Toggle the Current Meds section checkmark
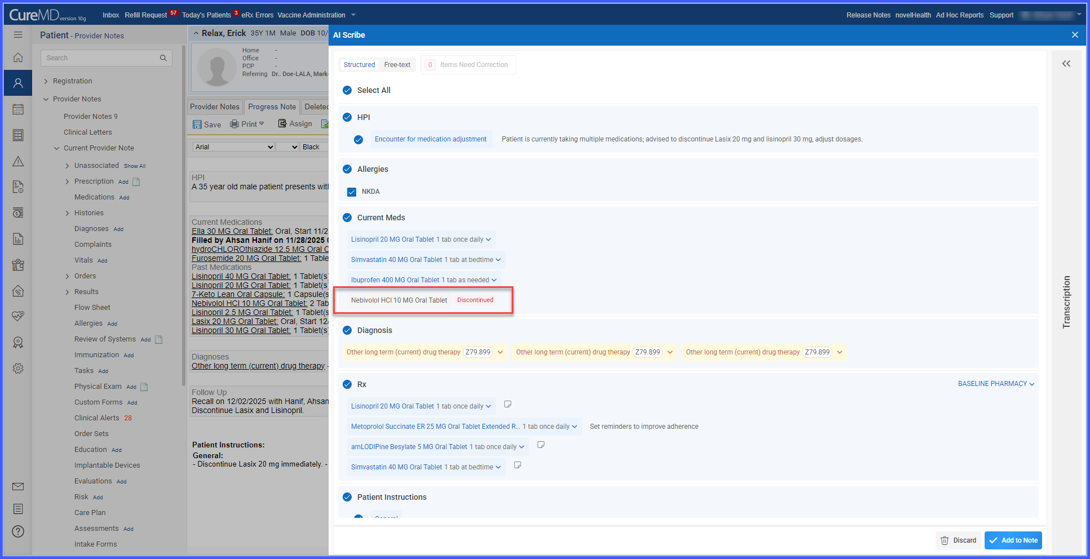 pyautogui.click(x=347, y=218)
